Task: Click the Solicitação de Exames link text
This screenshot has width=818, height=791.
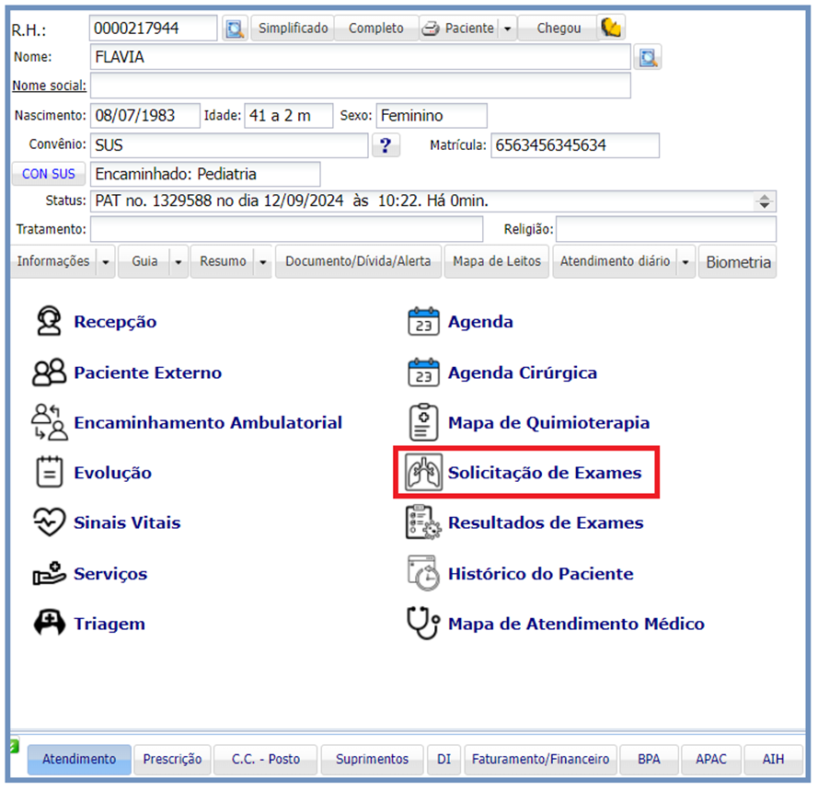Action: pos(545,473)
